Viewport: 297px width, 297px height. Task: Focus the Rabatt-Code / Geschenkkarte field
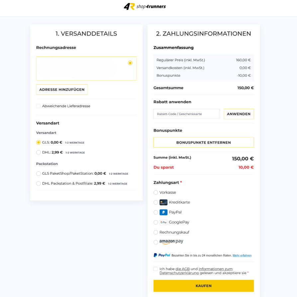coord(187,114)
